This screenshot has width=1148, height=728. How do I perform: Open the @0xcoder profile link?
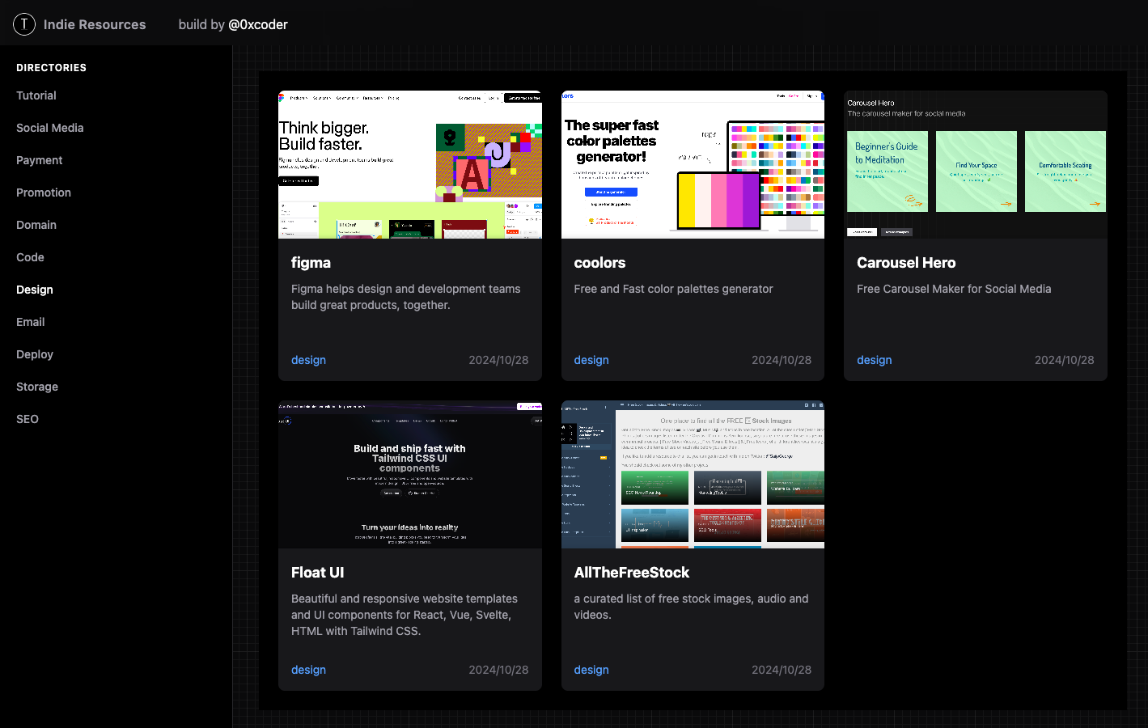(258, 24)
